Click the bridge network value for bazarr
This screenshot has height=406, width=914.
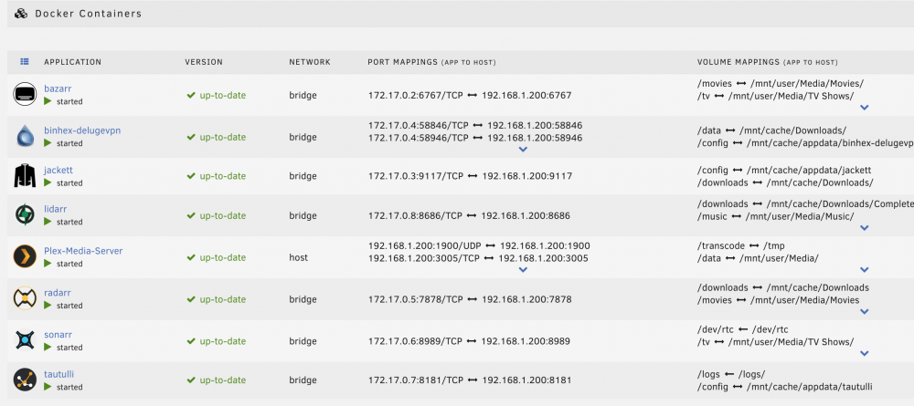point(303,95)
